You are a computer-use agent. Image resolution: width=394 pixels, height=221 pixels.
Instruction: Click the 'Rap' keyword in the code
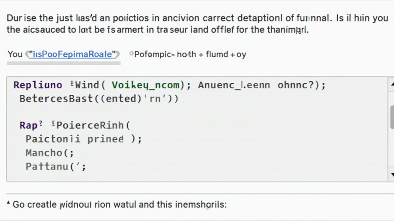28,125
